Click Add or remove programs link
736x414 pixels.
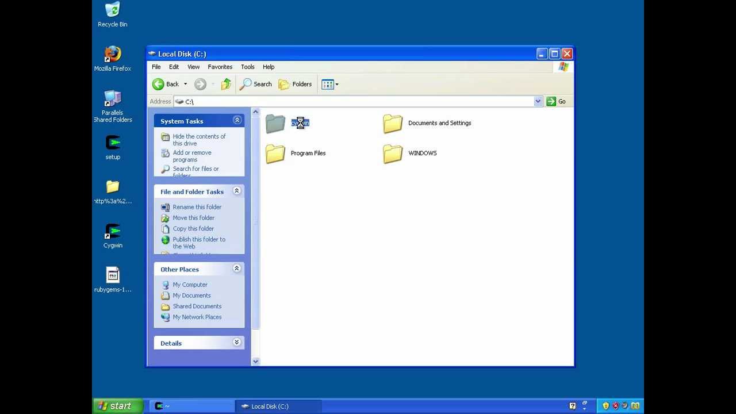pos(192,156)
